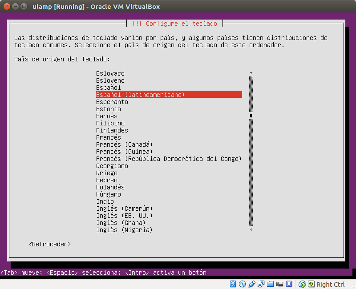Click the video capture camera status icon

[x=279, y=284]
